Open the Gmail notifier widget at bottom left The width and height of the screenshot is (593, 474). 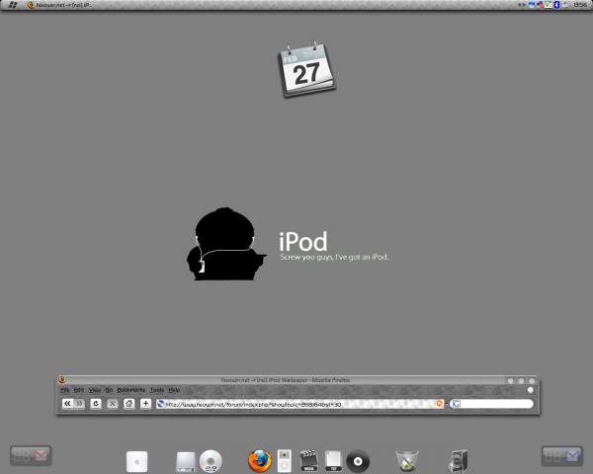pos(31,455)
